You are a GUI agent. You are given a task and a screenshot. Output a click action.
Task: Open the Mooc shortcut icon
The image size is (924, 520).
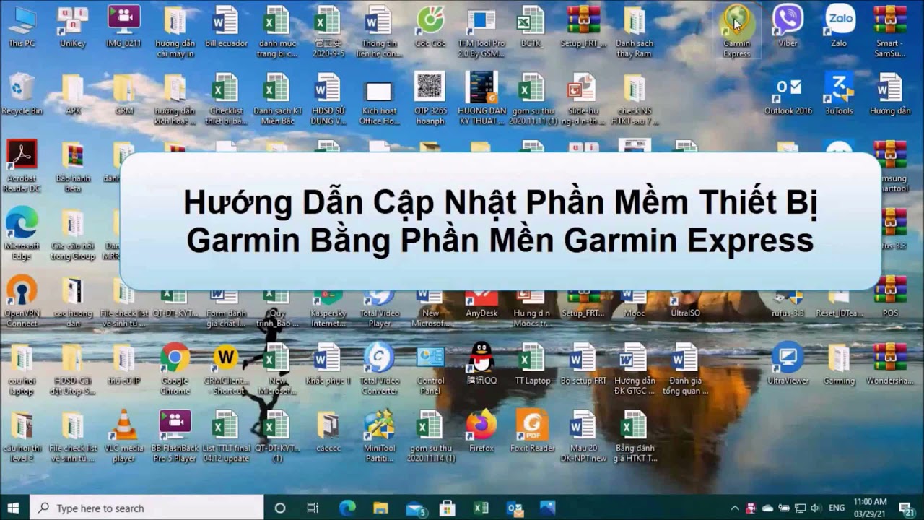point(634,303)
